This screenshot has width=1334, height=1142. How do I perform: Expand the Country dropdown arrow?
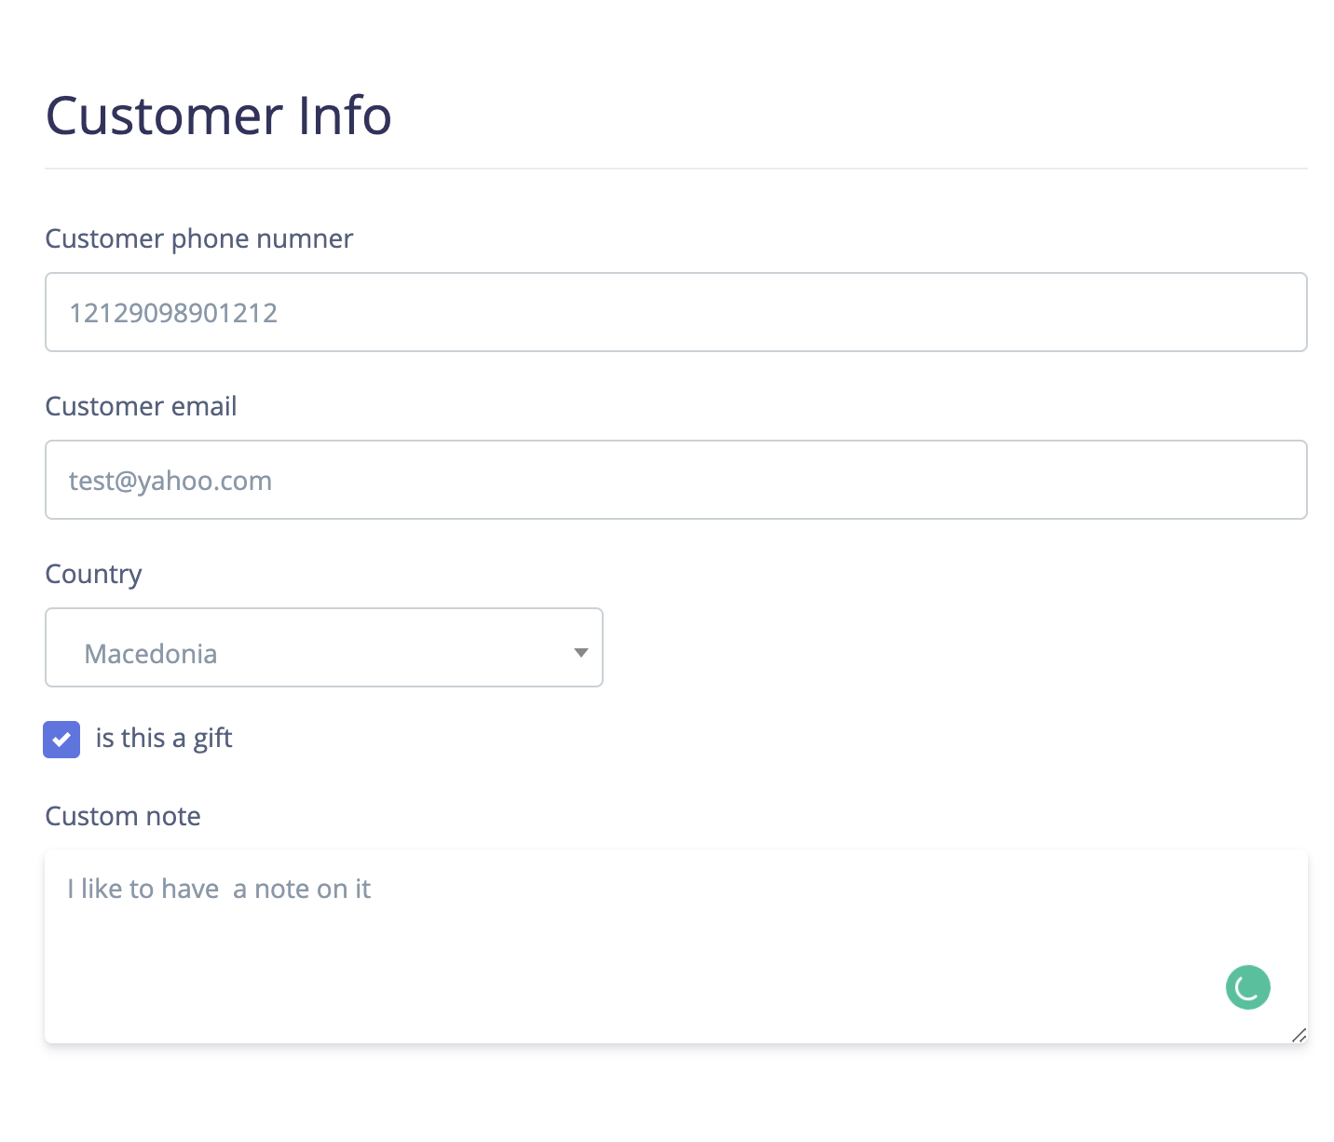[x=581, y=653]
